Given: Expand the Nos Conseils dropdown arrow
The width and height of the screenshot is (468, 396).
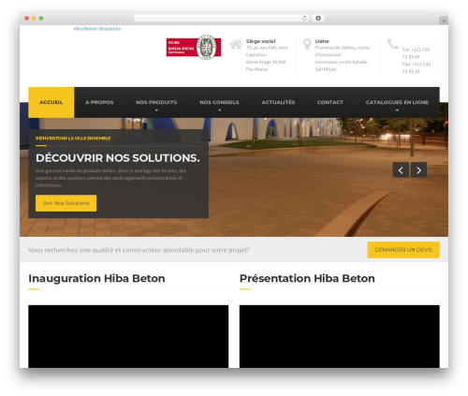Looking at the screenshot, I should [x=219, y=110].
